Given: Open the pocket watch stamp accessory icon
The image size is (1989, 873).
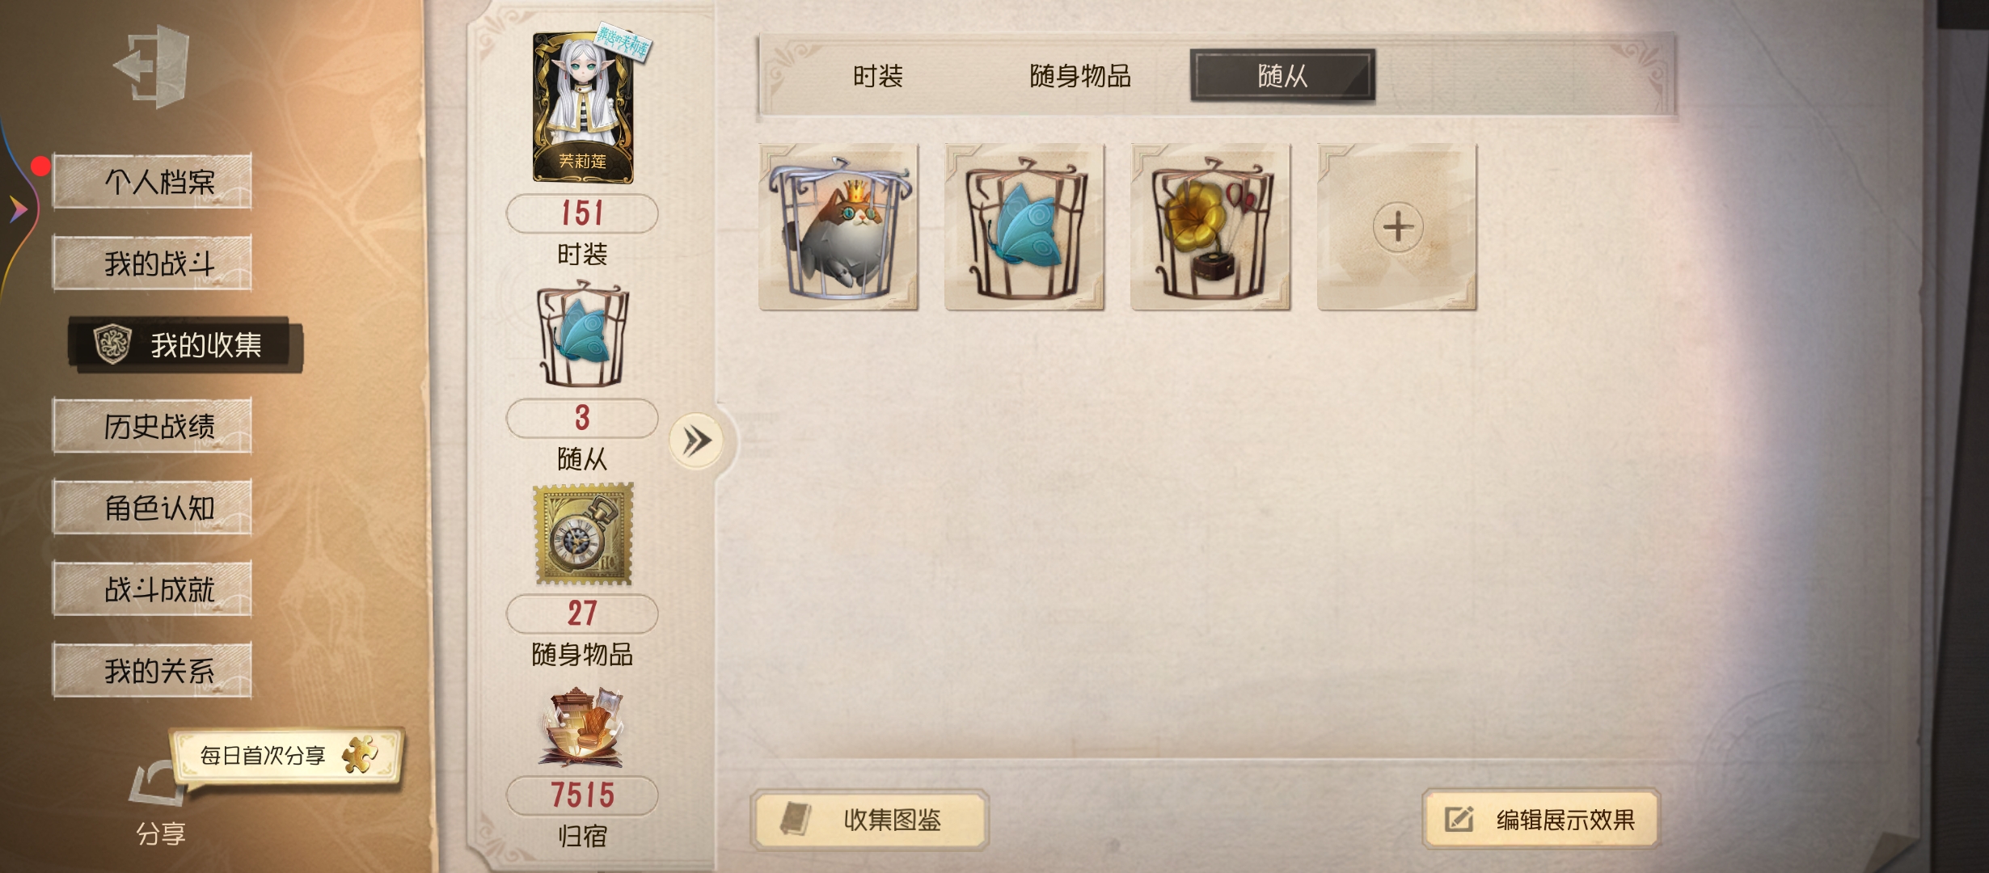Looking at the screenshot, I should (583, 534).
